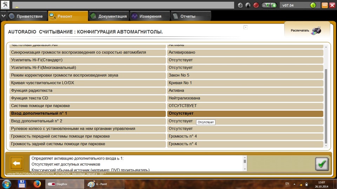337x189 pixels.
Task: Open the Отчеты tab
Action: (191, 16)
